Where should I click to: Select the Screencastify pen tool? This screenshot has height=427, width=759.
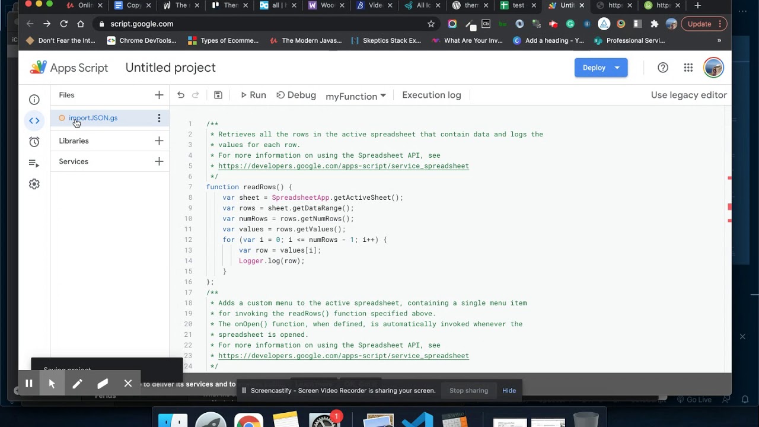coord(77,384)
